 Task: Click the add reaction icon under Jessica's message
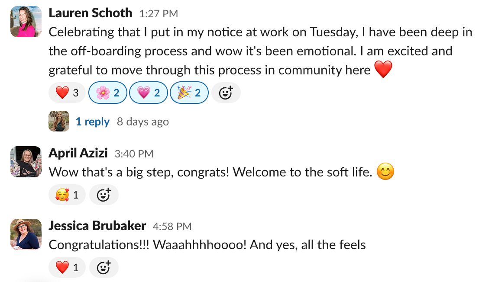(x=104, y=267)
